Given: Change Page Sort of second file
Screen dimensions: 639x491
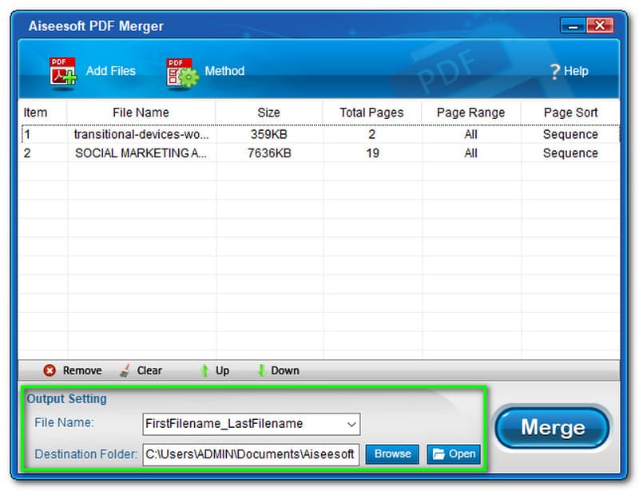Looking at the screenshot, I should (570, 153).
